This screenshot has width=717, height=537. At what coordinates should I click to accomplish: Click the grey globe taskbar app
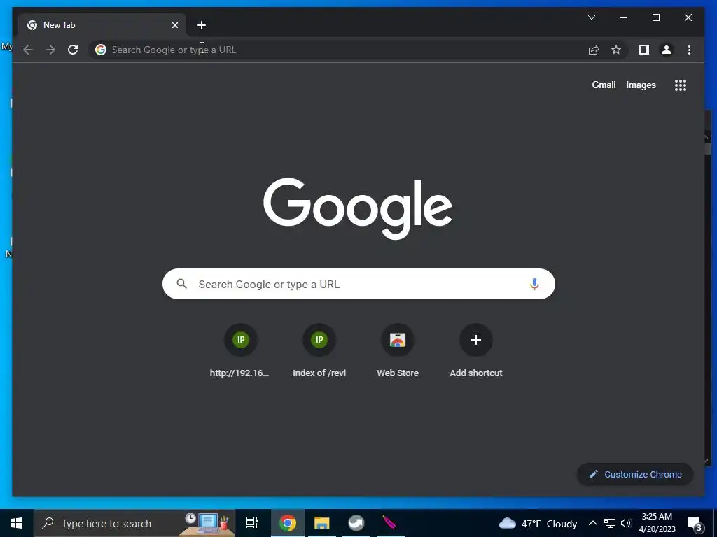356,523
